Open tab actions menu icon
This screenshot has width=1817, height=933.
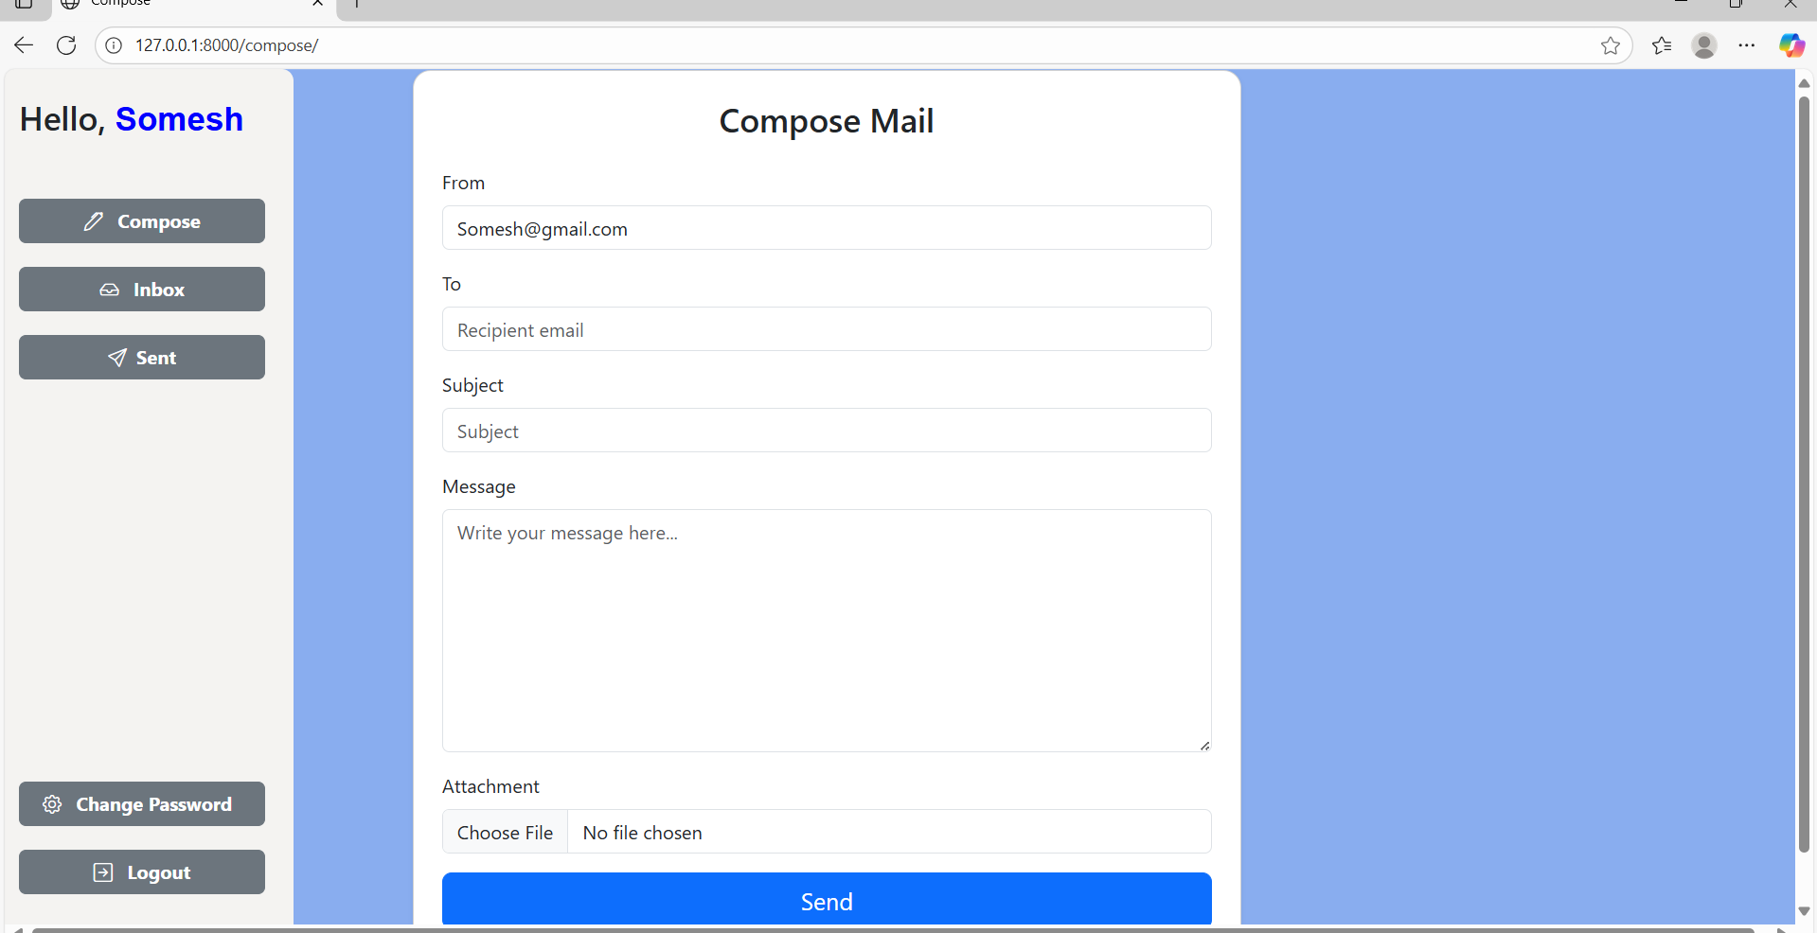(24, 4)
